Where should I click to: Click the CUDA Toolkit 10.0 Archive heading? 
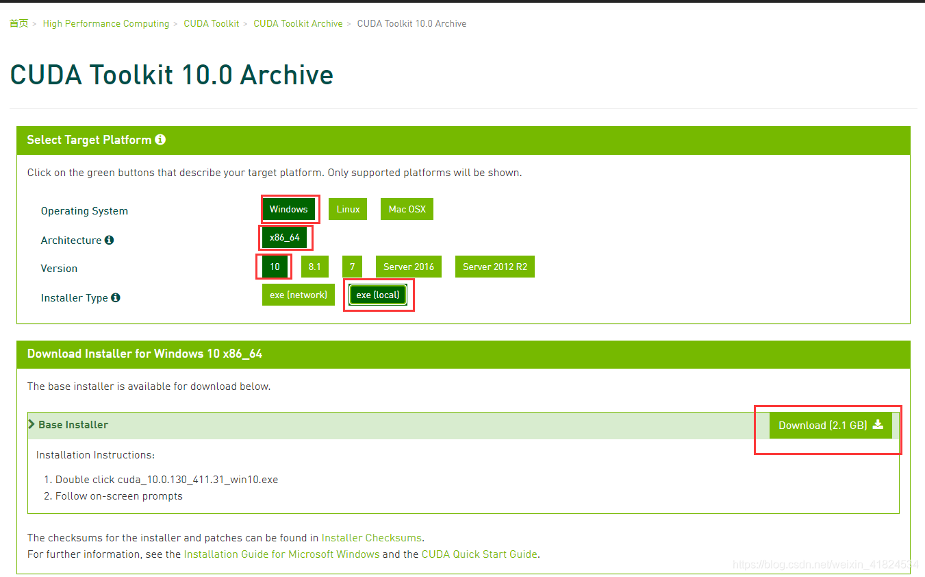coord(172,75)
